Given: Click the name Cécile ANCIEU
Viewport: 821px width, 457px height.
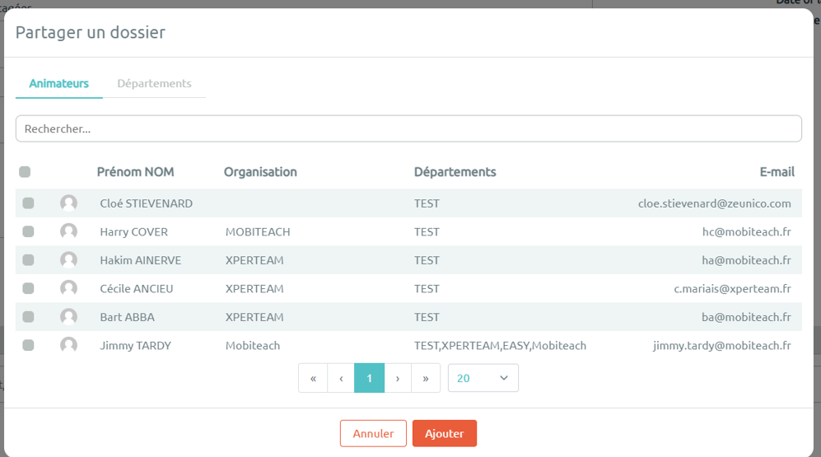Looking at the screenshot, I should tap(136, 288).
